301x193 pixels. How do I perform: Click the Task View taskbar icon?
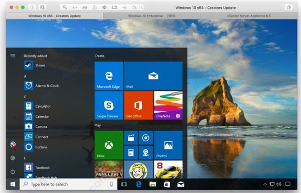(124, 184)
